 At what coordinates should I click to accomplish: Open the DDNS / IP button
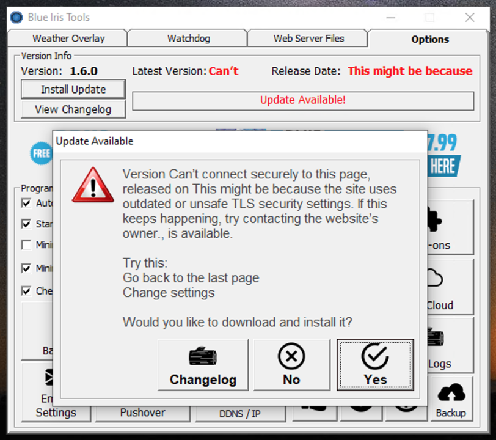tap(240, 413)
